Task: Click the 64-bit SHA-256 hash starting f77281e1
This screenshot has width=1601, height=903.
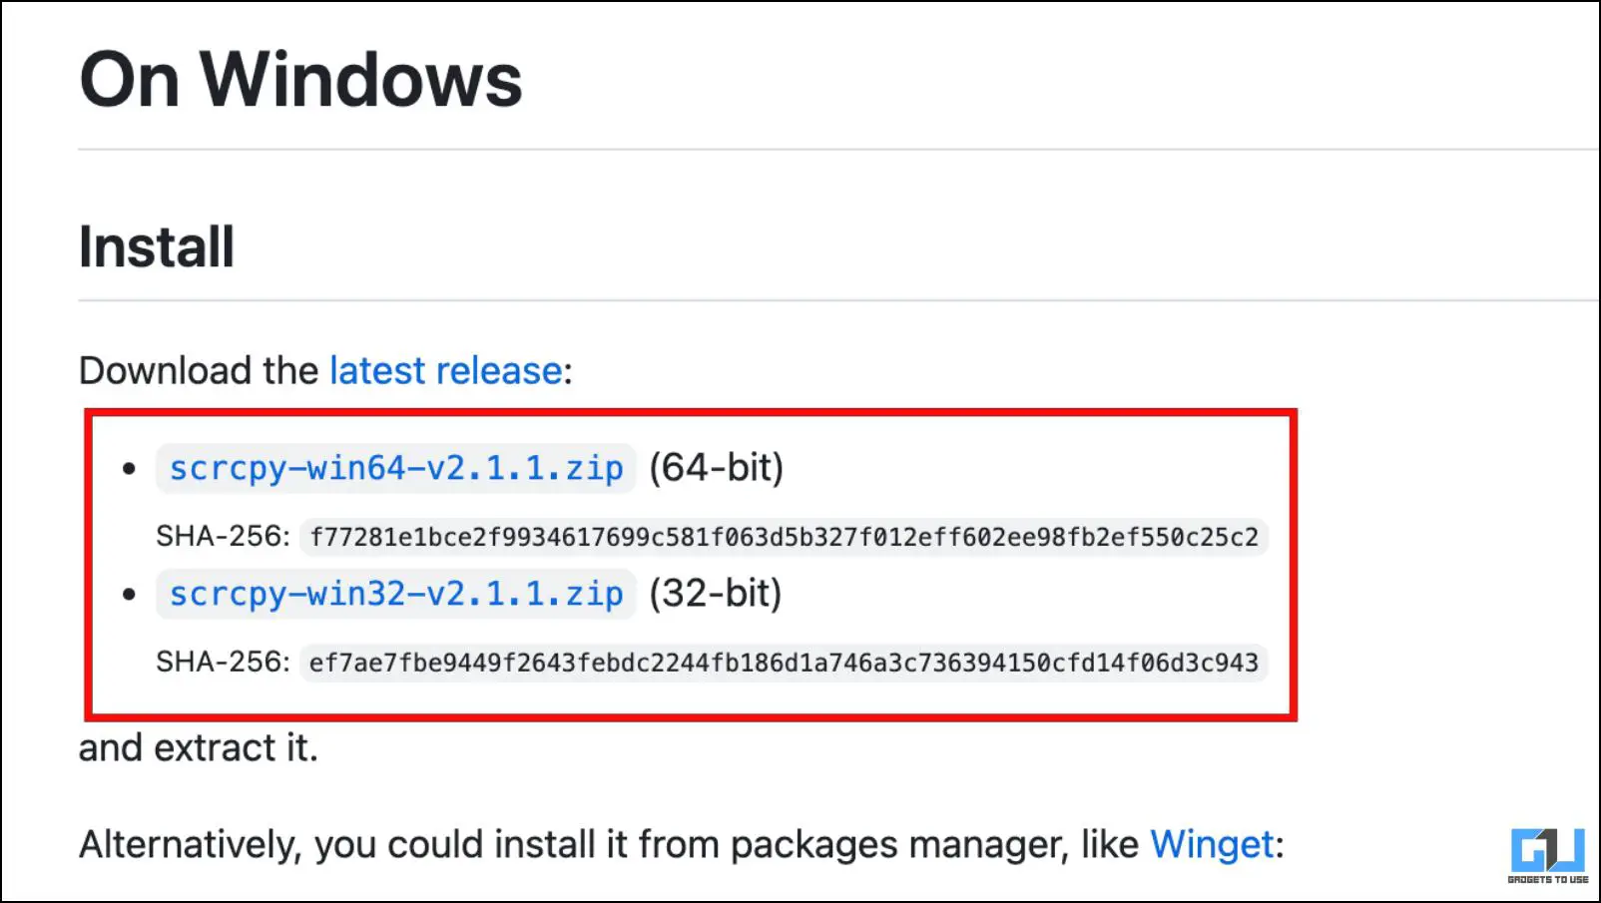Action: coord(784,538)
